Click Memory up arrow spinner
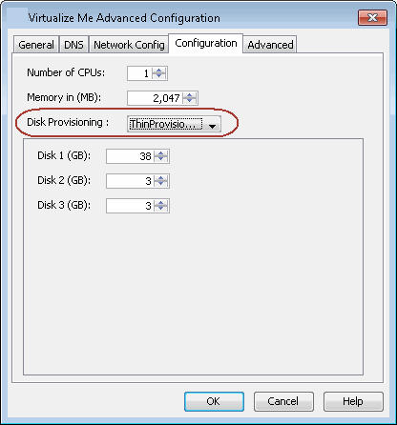Image resolution: width=397 pixels, height=425 pixels. [190, 95]
